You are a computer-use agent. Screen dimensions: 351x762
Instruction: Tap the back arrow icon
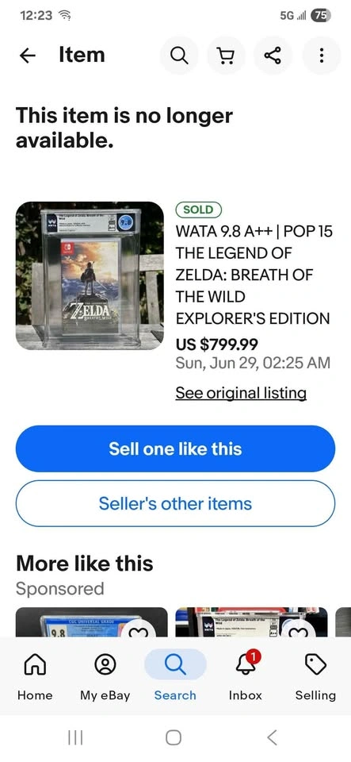[27, 56]
